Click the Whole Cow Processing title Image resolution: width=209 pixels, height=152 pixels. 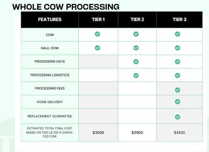pyautogui.click(x=66, y=6)
